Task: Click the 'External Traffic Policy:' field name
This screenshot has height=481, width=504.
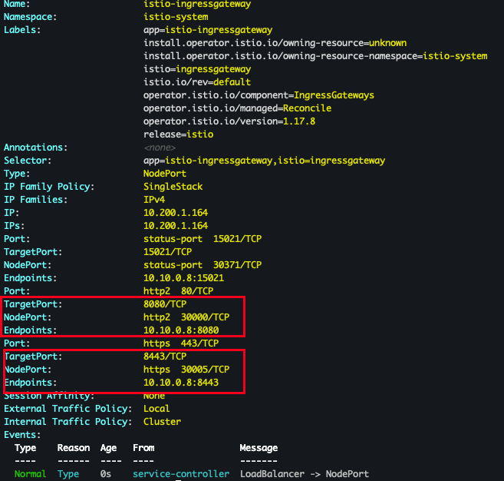Action: (x=68, y=409)
